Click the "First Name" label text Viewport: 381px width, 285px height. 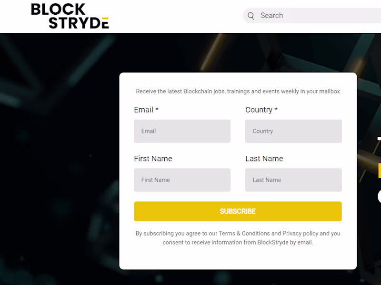(153, 159)
